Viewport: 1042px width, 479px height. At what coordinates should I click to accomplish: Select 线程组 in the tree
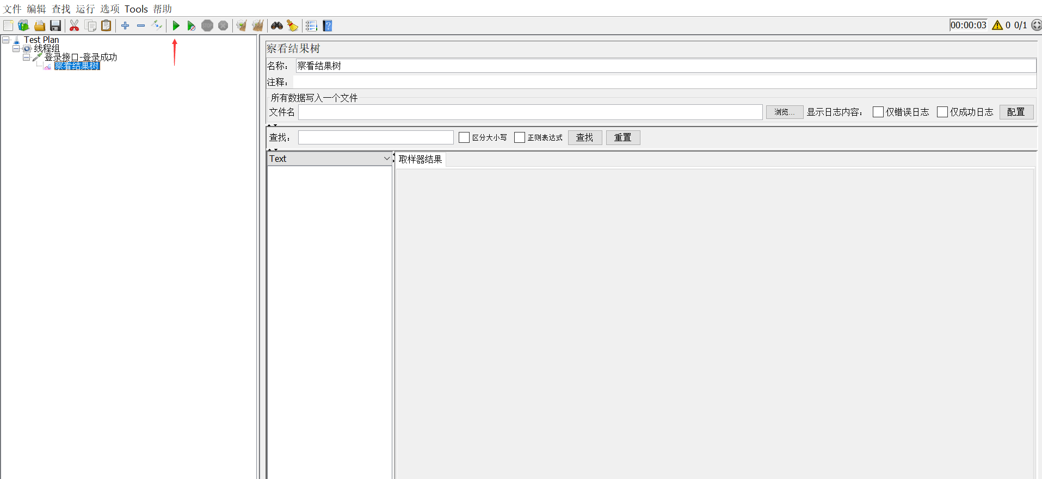[47, 48]
